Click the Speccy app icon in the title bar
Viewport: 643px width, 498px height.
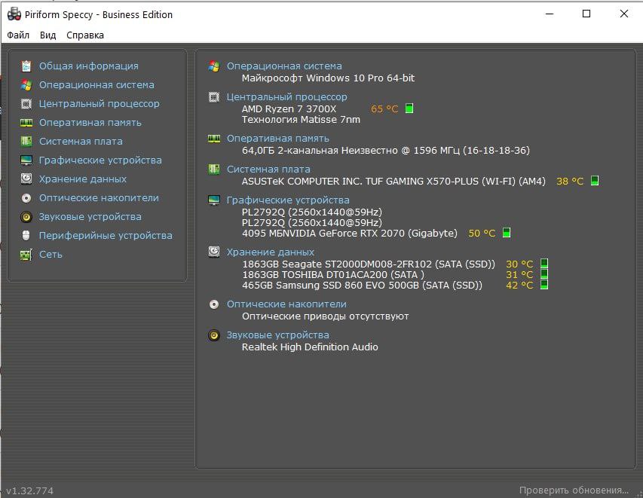(x=14, y=14)
